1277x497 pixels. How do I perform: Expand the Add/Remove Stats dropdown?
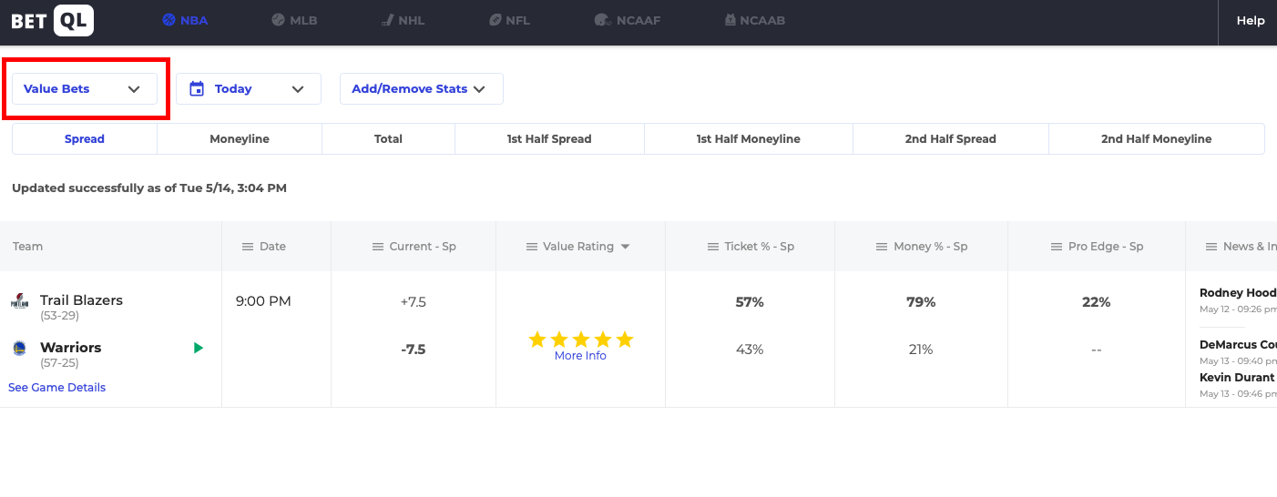[422, 88]
